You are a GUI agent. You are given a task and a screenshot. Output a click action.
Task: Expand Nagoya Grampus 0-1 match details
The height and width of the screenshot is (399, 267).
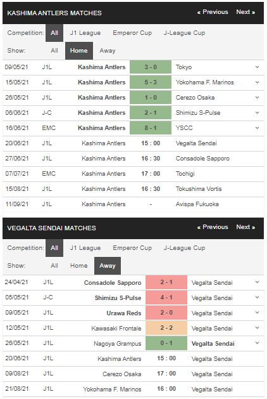pos(257,343)
